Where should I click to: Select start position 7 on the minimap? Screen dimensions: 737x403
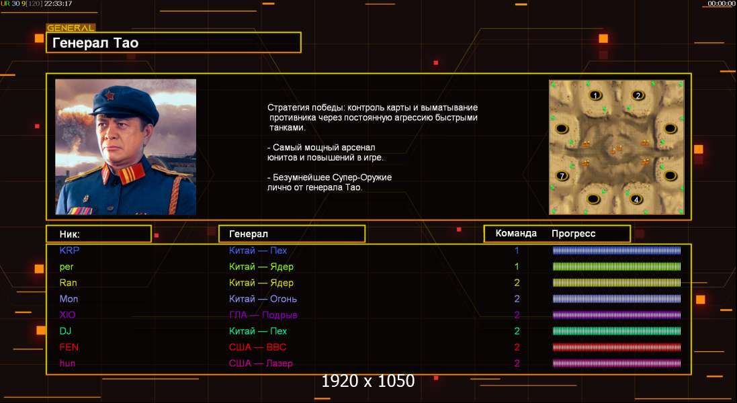coord(562,176)
